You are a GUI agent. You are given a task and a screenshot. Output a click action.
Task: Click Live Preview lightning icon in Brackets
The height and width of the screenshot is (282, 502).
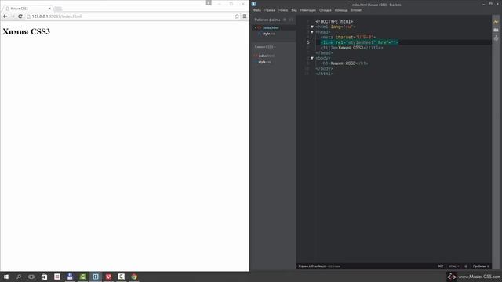click(x=496, y=21)
